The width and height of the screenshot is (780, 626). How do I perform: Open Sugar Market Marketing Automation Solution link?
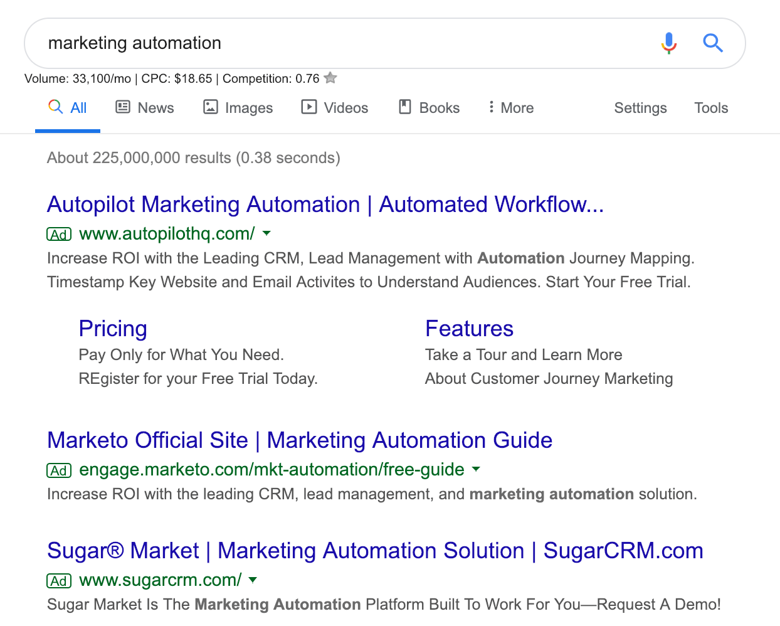[375, 551]
